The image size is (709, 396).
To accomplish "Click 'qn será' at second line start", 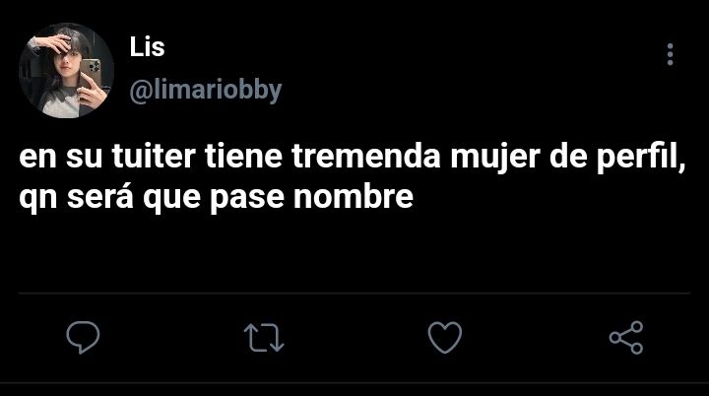I will 77,198.
